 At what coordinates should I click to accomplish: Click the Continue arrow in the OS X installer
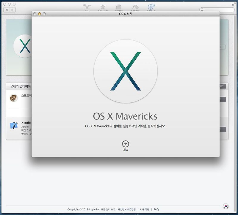(125, 144)
